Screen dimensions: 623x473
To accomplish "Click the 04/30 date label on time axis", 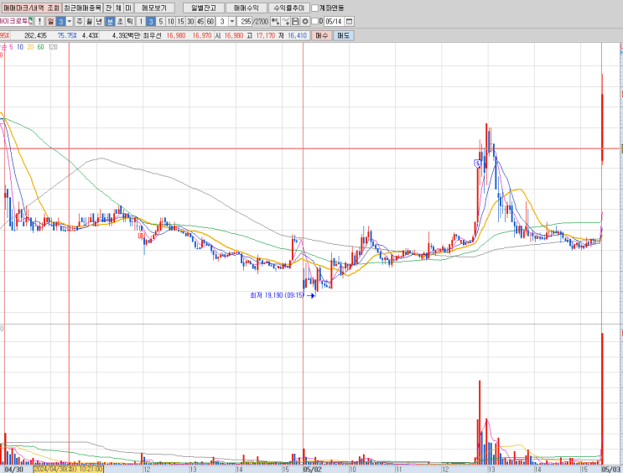I will [x=14, y=470].
